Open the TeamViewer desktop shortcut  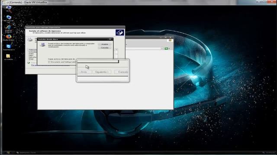point(9,47)
